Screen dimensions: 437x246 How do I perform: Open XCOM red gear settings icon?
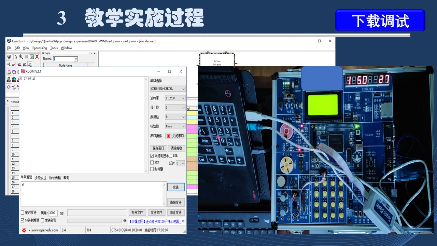(24, 230)
